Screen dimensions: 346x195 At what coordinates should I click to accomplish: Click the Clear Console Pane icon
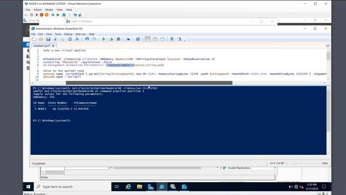click(x=77, y=39)
